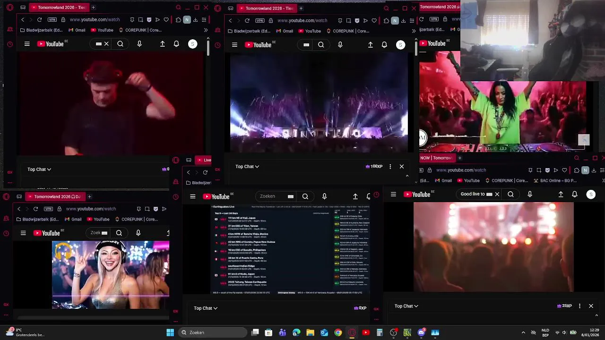Expand Top Chat dropdown in top-middle window
The image size is (605, 340).
click(247, 166)
